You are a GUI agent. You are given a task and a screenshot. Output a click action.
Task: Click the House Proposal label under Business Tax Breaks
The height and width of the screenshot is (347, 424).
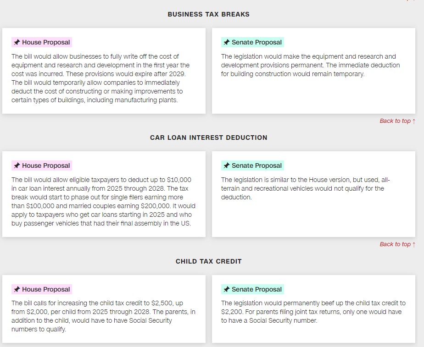pos(46,43)
